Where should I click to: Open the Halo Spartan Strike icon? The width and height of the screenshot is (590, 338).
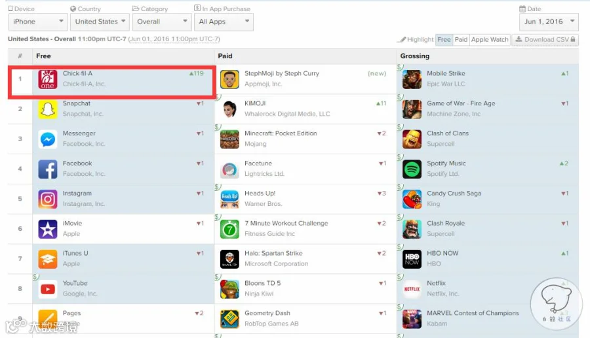pyautogui.click(x=229, y=260)
